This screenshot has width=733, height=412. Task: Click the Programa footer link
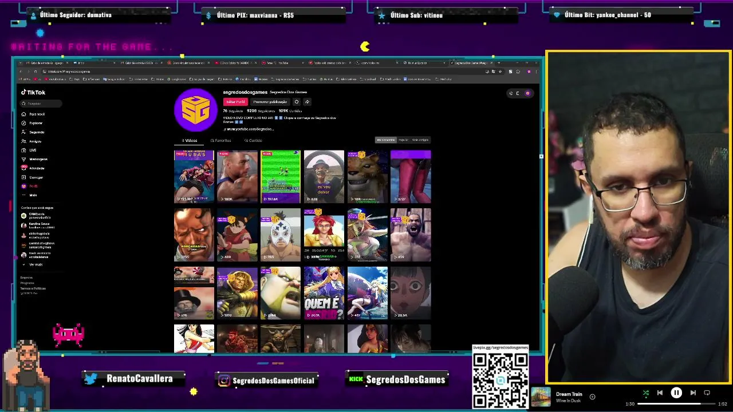coord(27,283)
